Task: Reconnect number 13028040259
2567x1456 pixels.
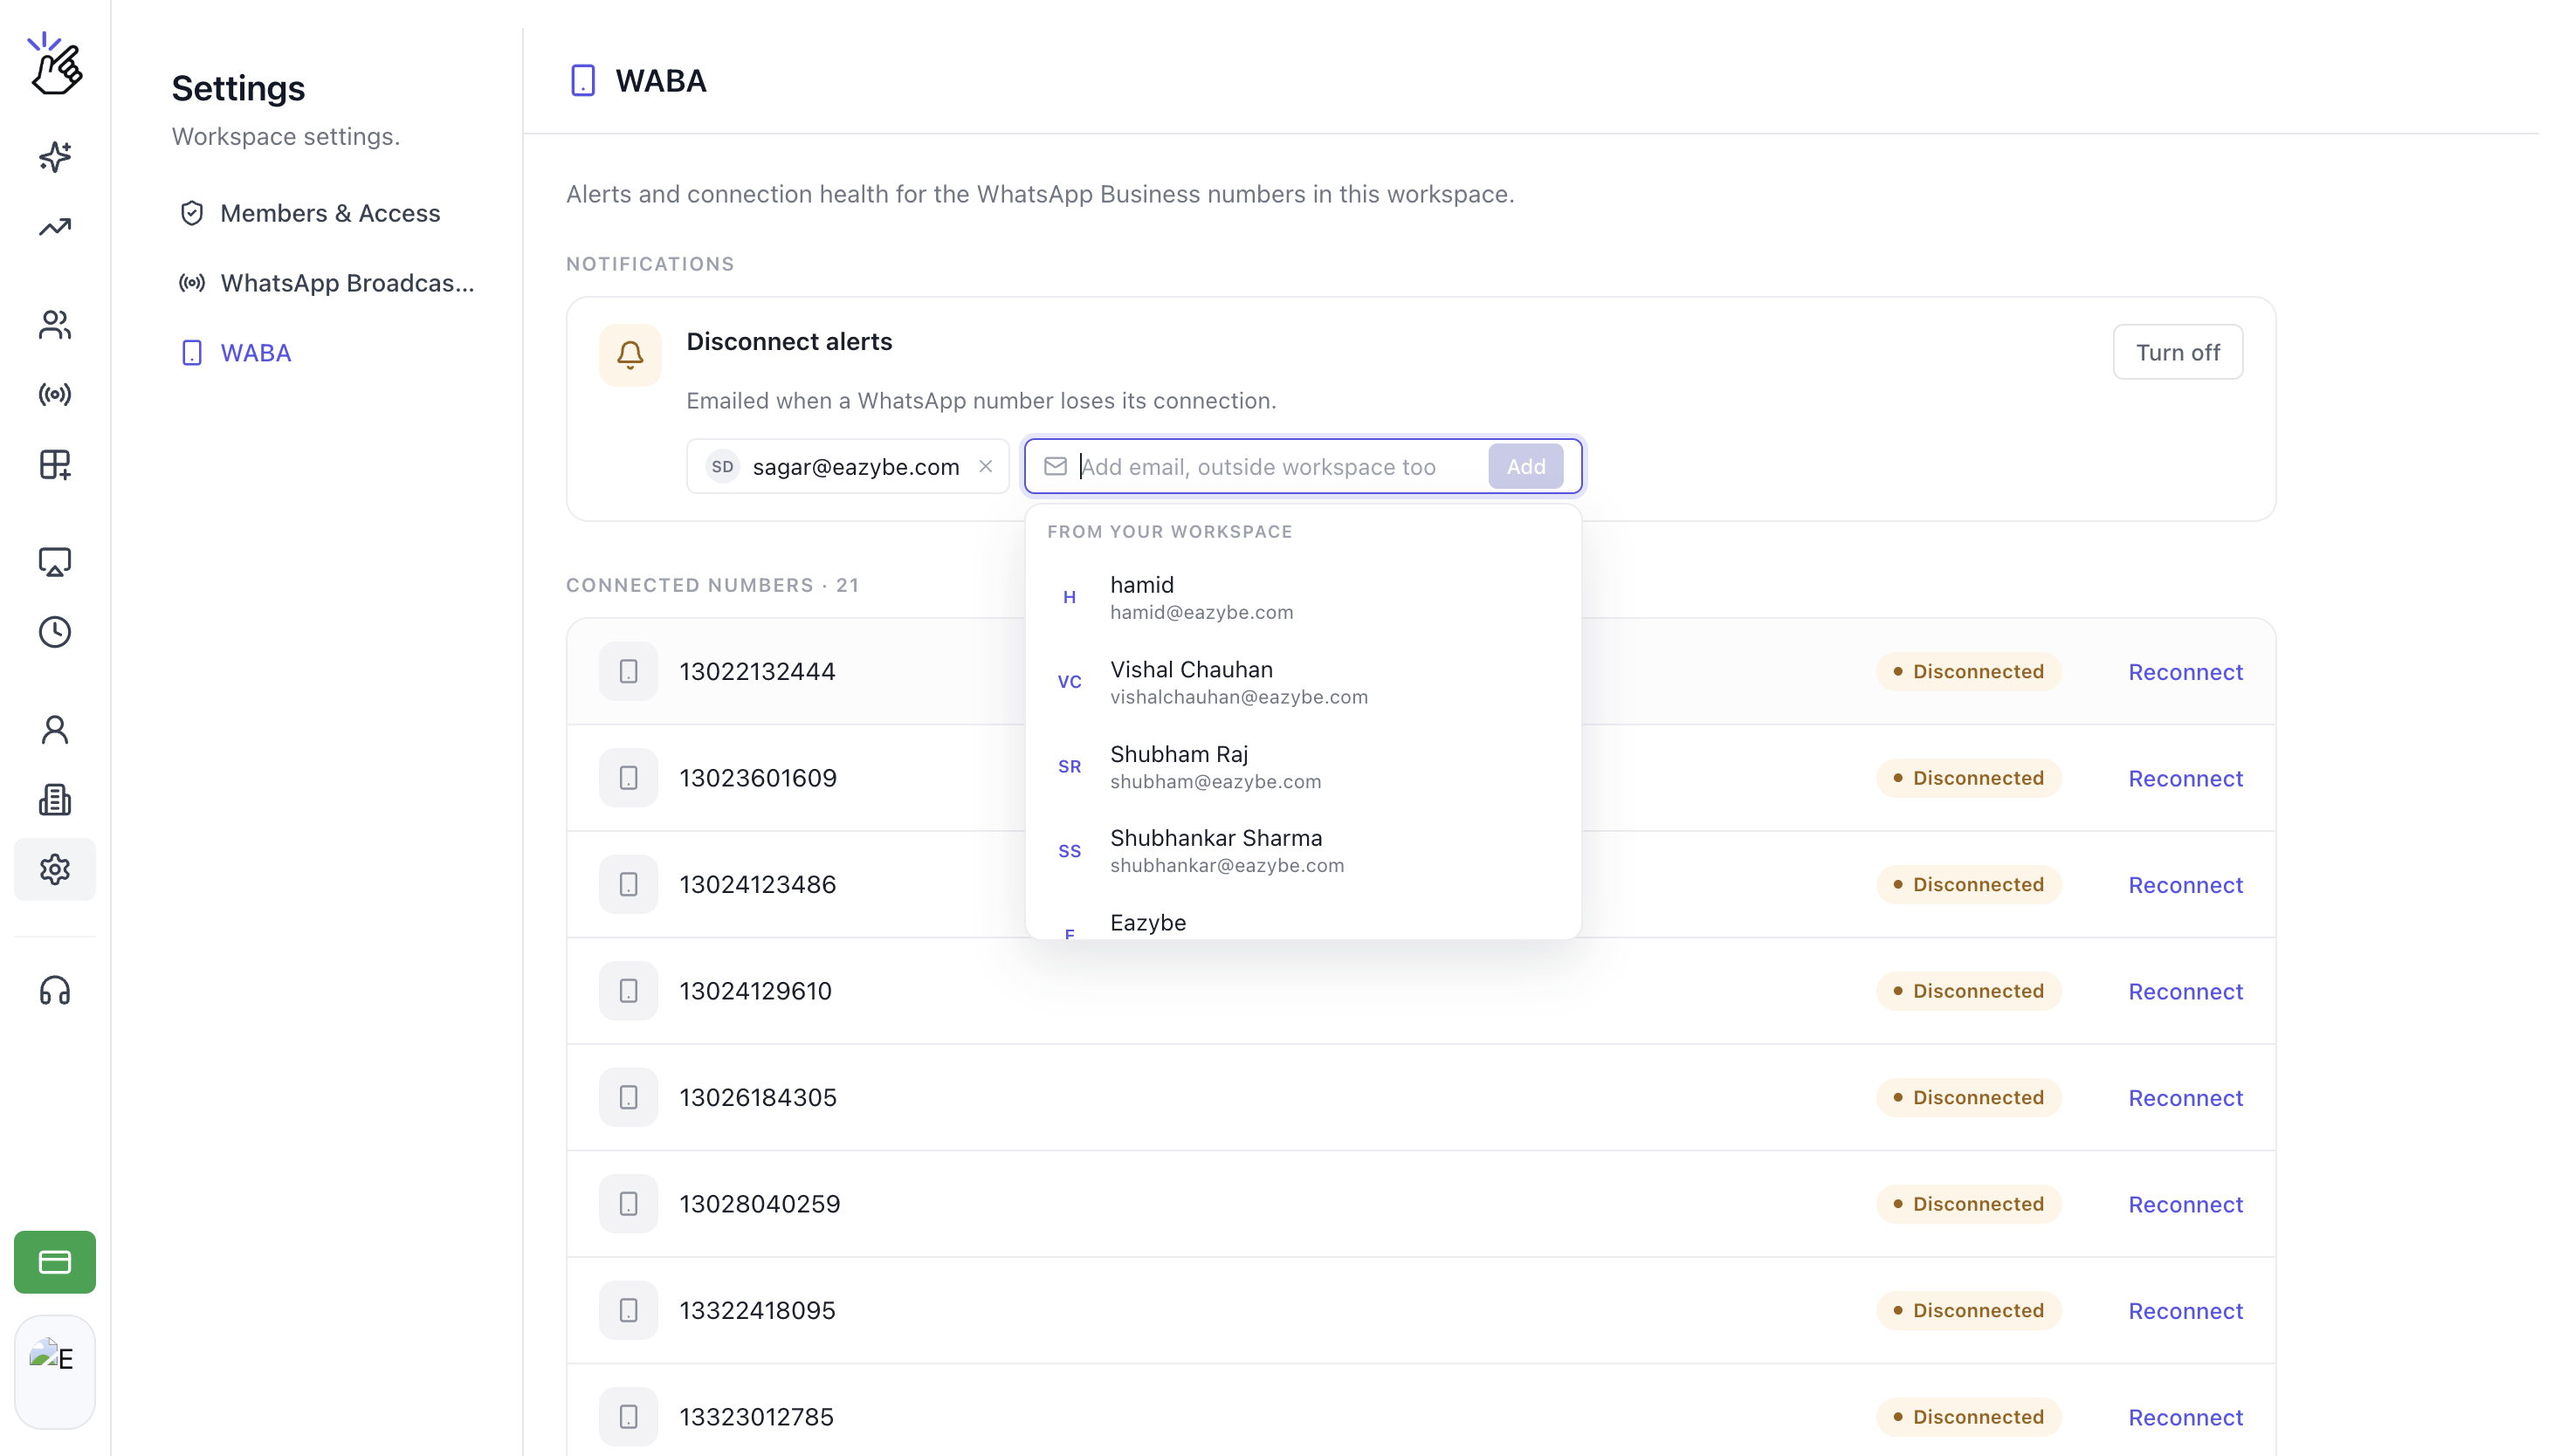Action: tap(2185, 1204)
